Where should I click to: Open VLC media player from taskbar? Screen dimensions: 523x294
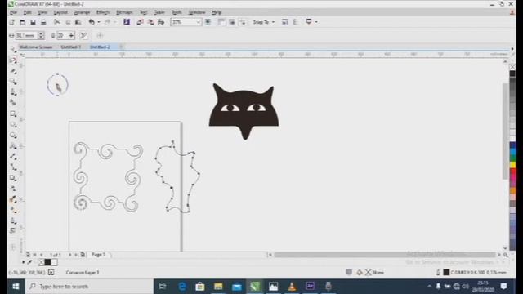click(x=292, y=287)
